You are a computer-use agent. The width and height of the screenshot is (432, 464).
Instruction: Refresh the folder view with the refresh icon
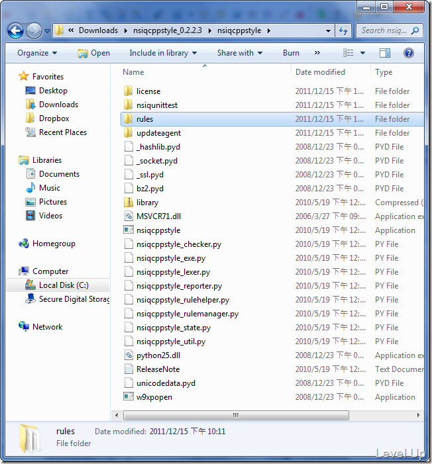[x=343, y=30]
